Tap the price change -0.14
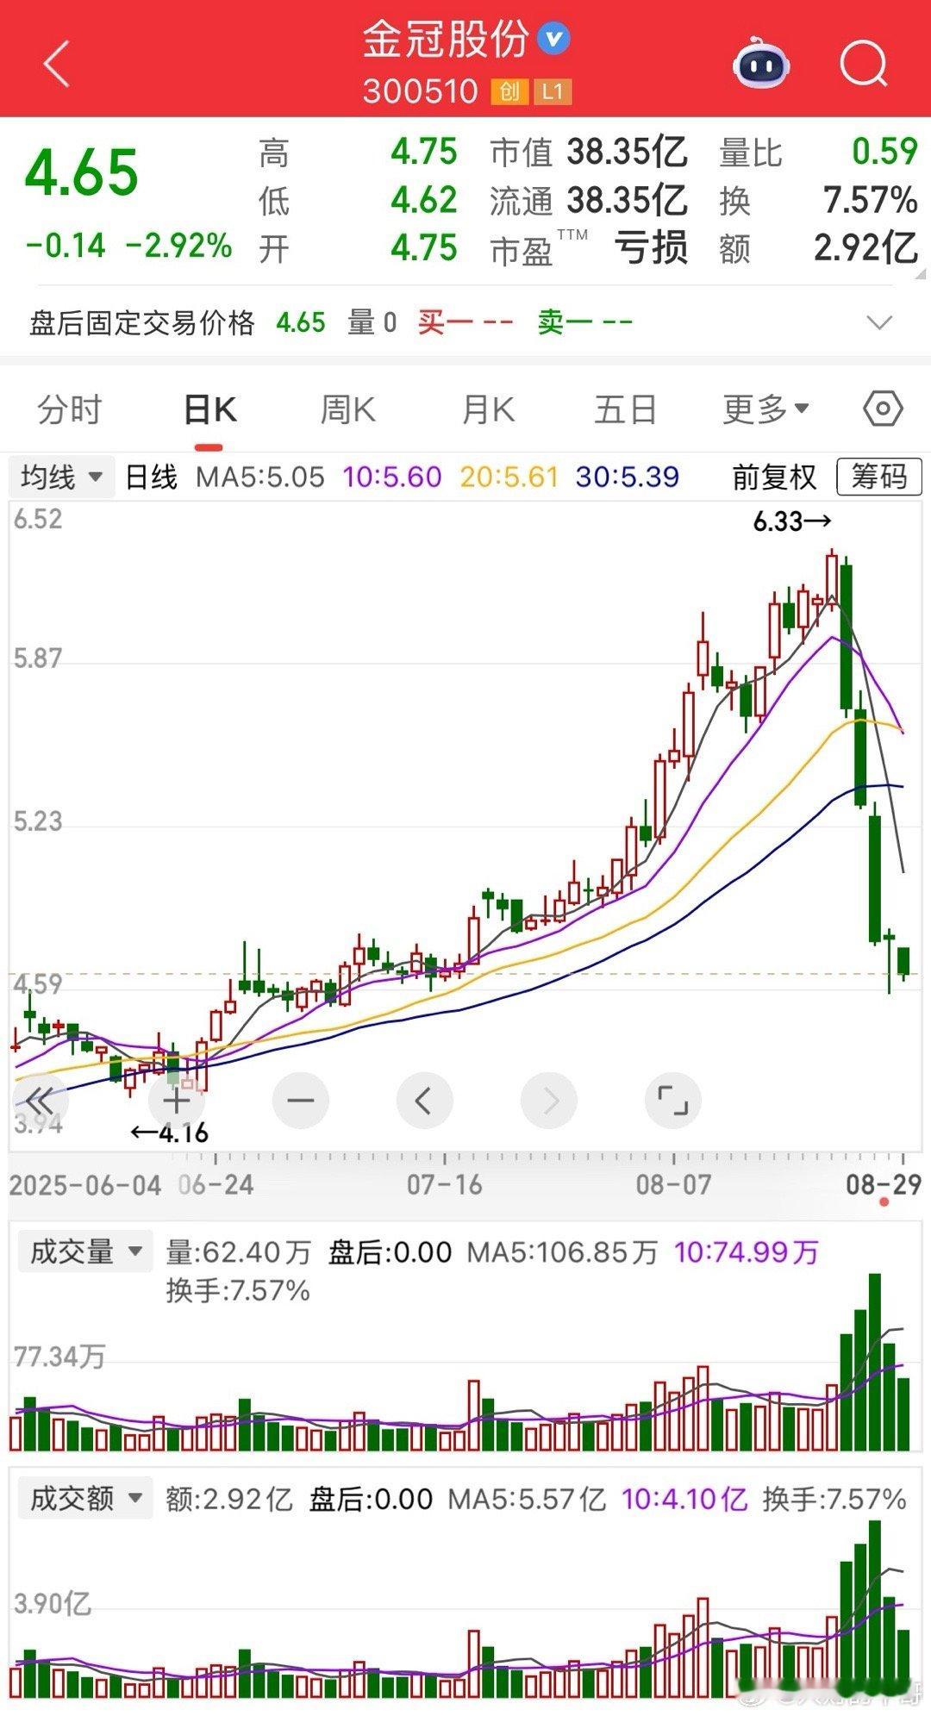The image size is (931, 1716). (66, 246)
